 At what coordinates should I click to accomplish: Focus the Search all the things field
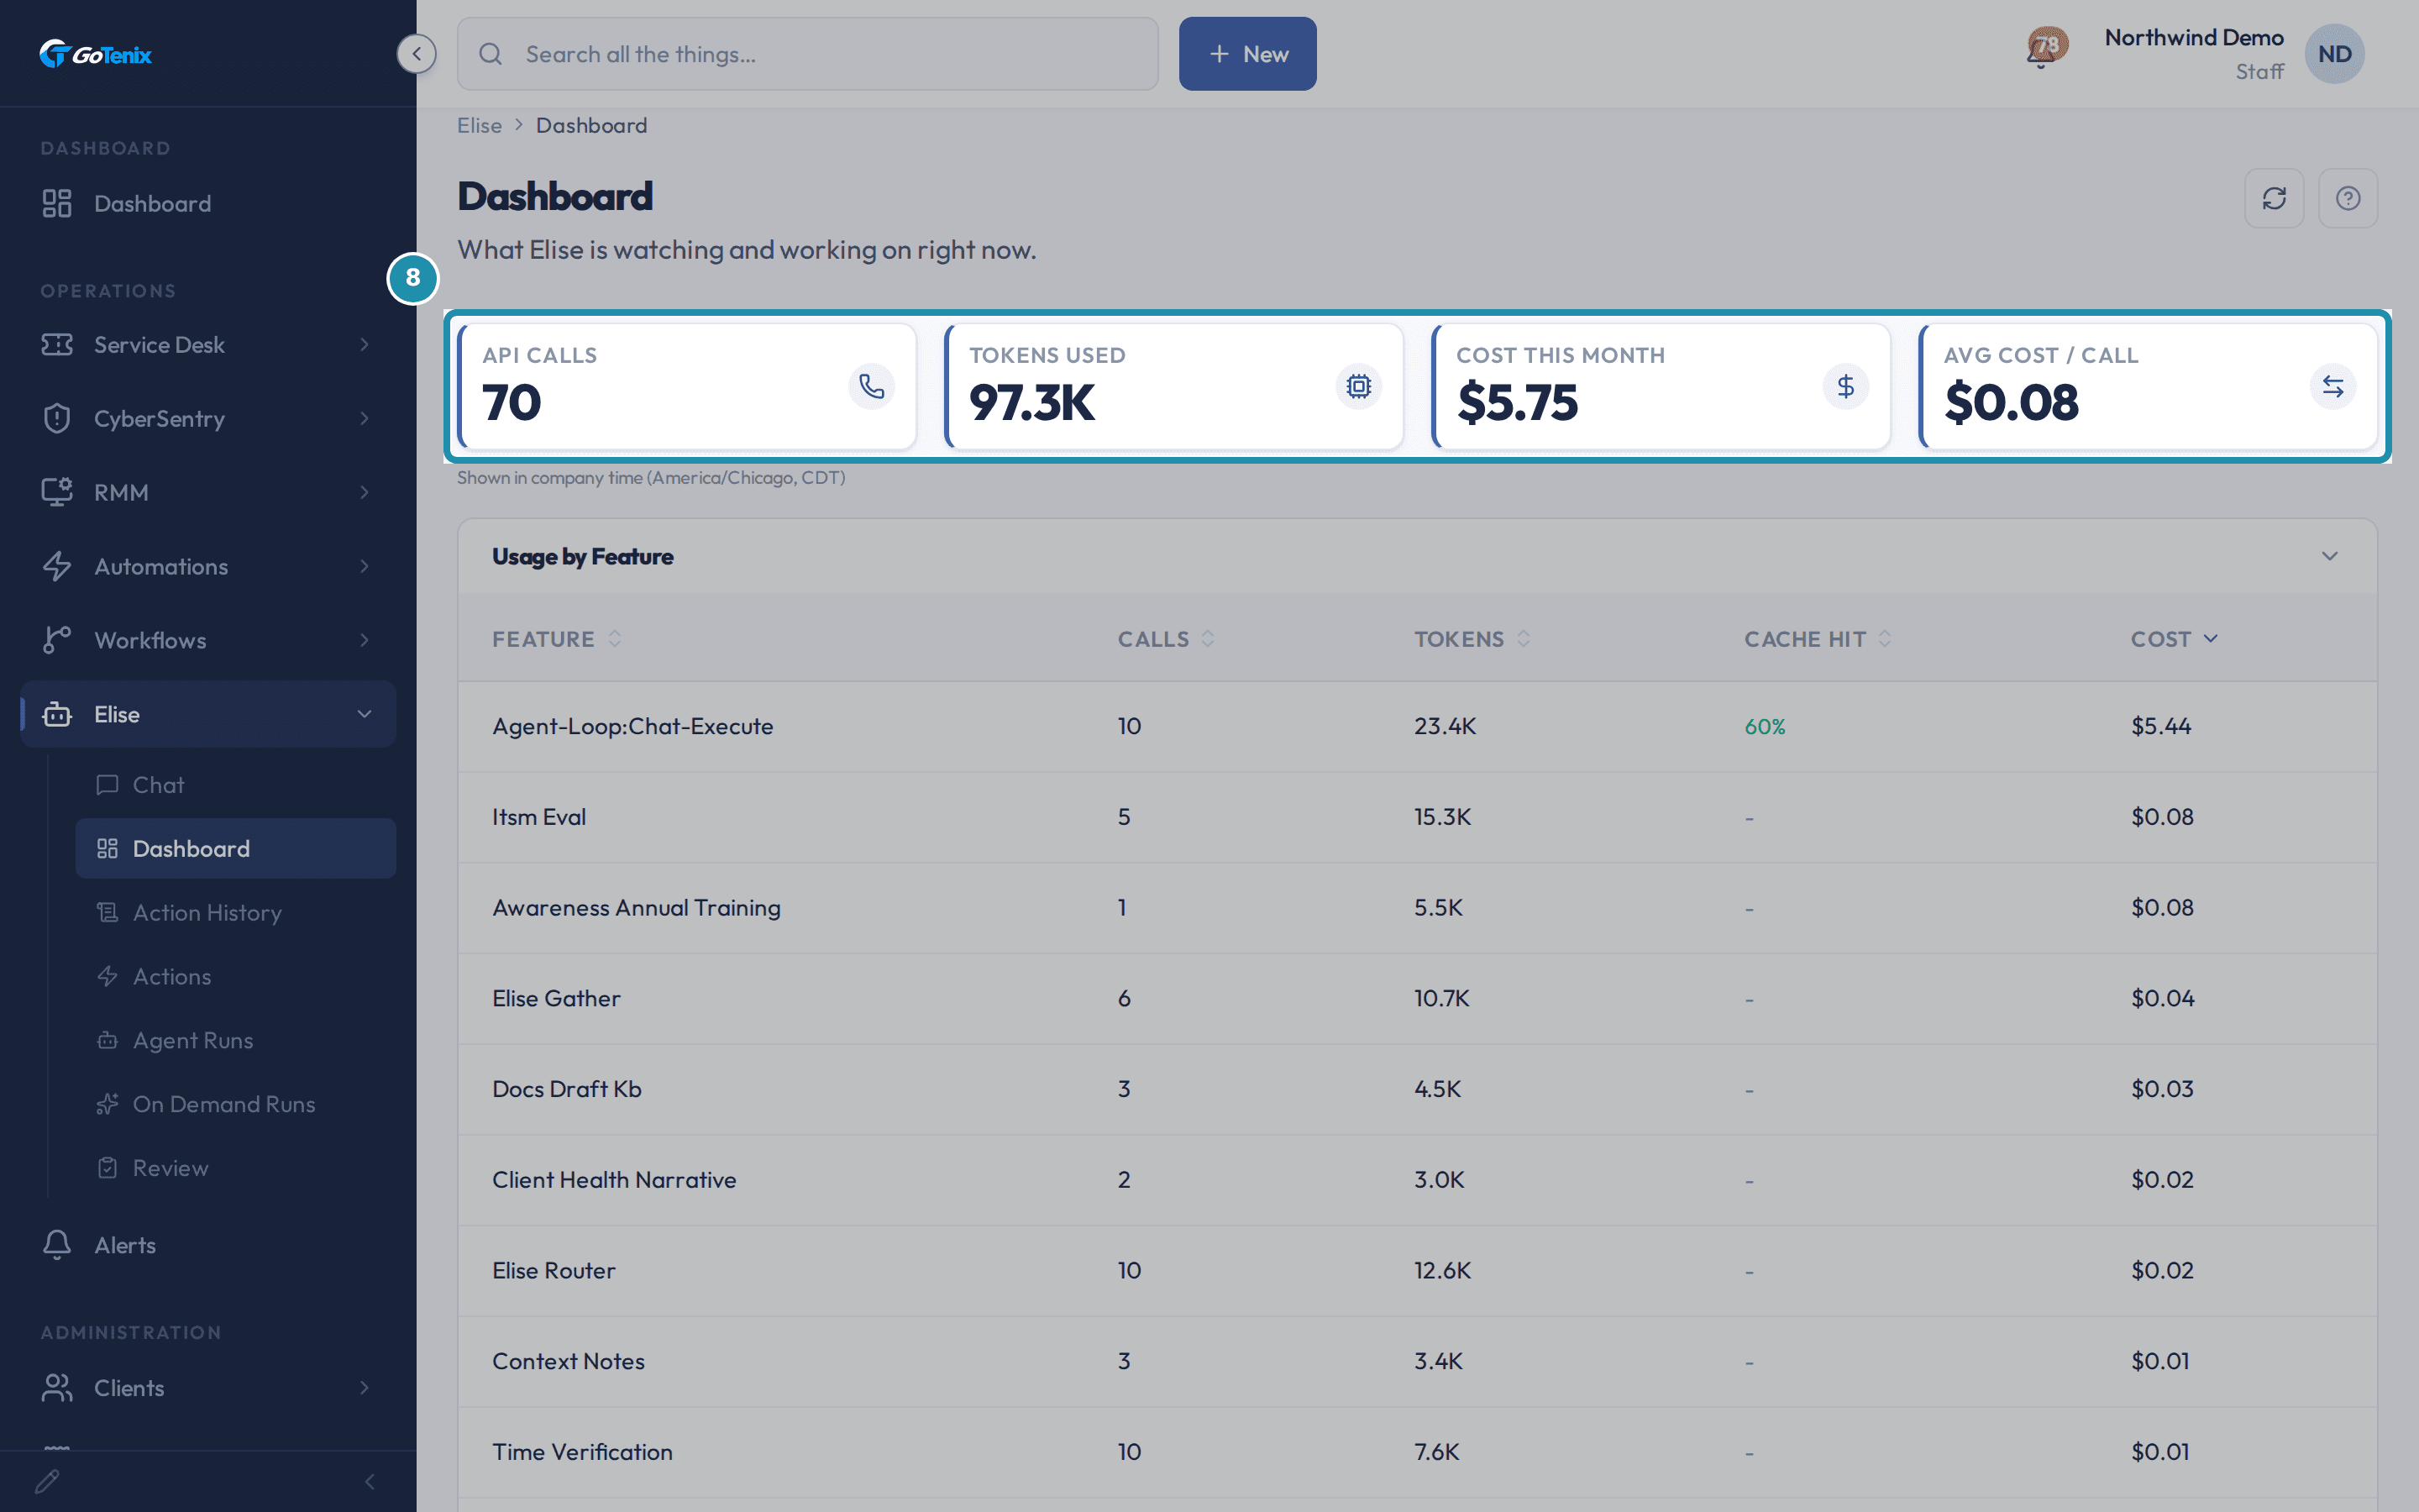click(x=808, y=54)
